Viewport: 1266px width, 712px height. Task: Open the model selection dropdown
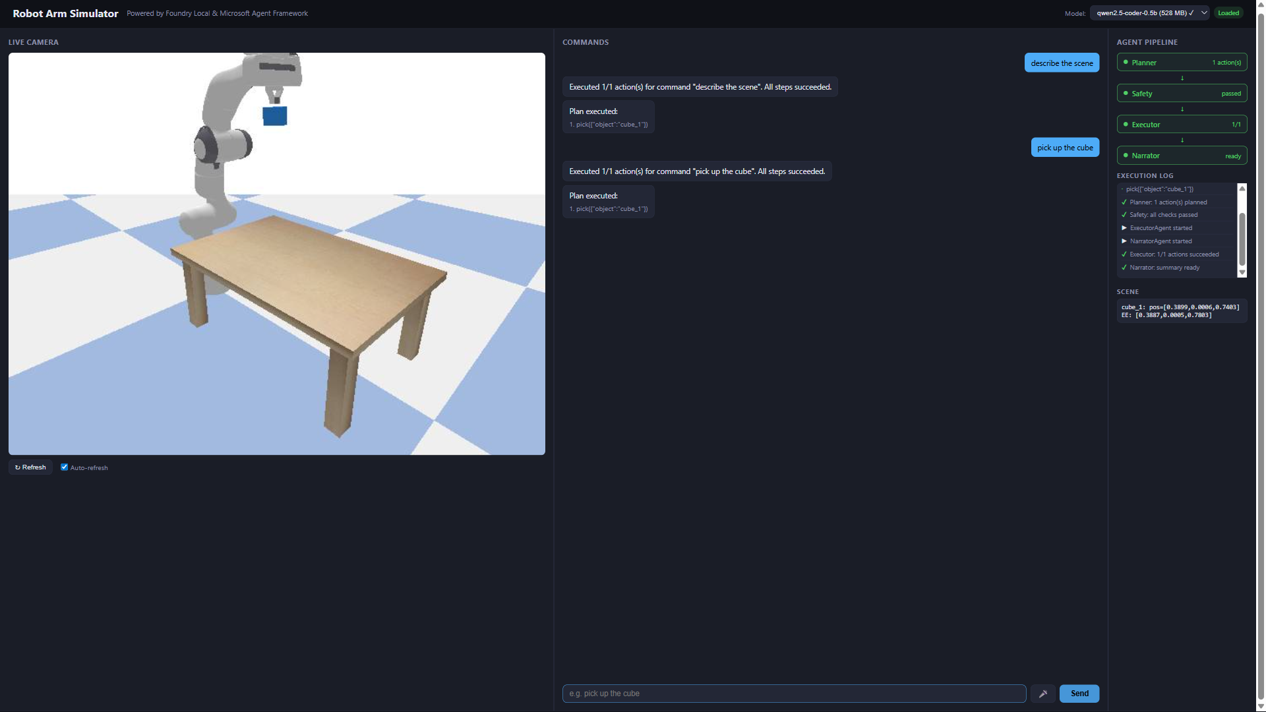pyautogui.click(x=1149, y=13)
